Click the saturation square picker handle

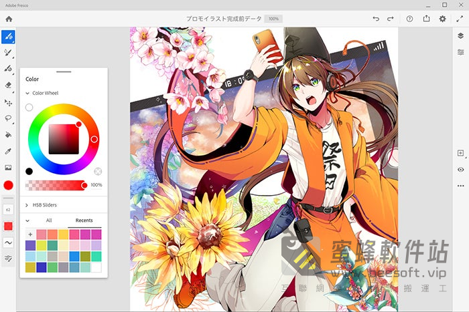coord(78,124)
